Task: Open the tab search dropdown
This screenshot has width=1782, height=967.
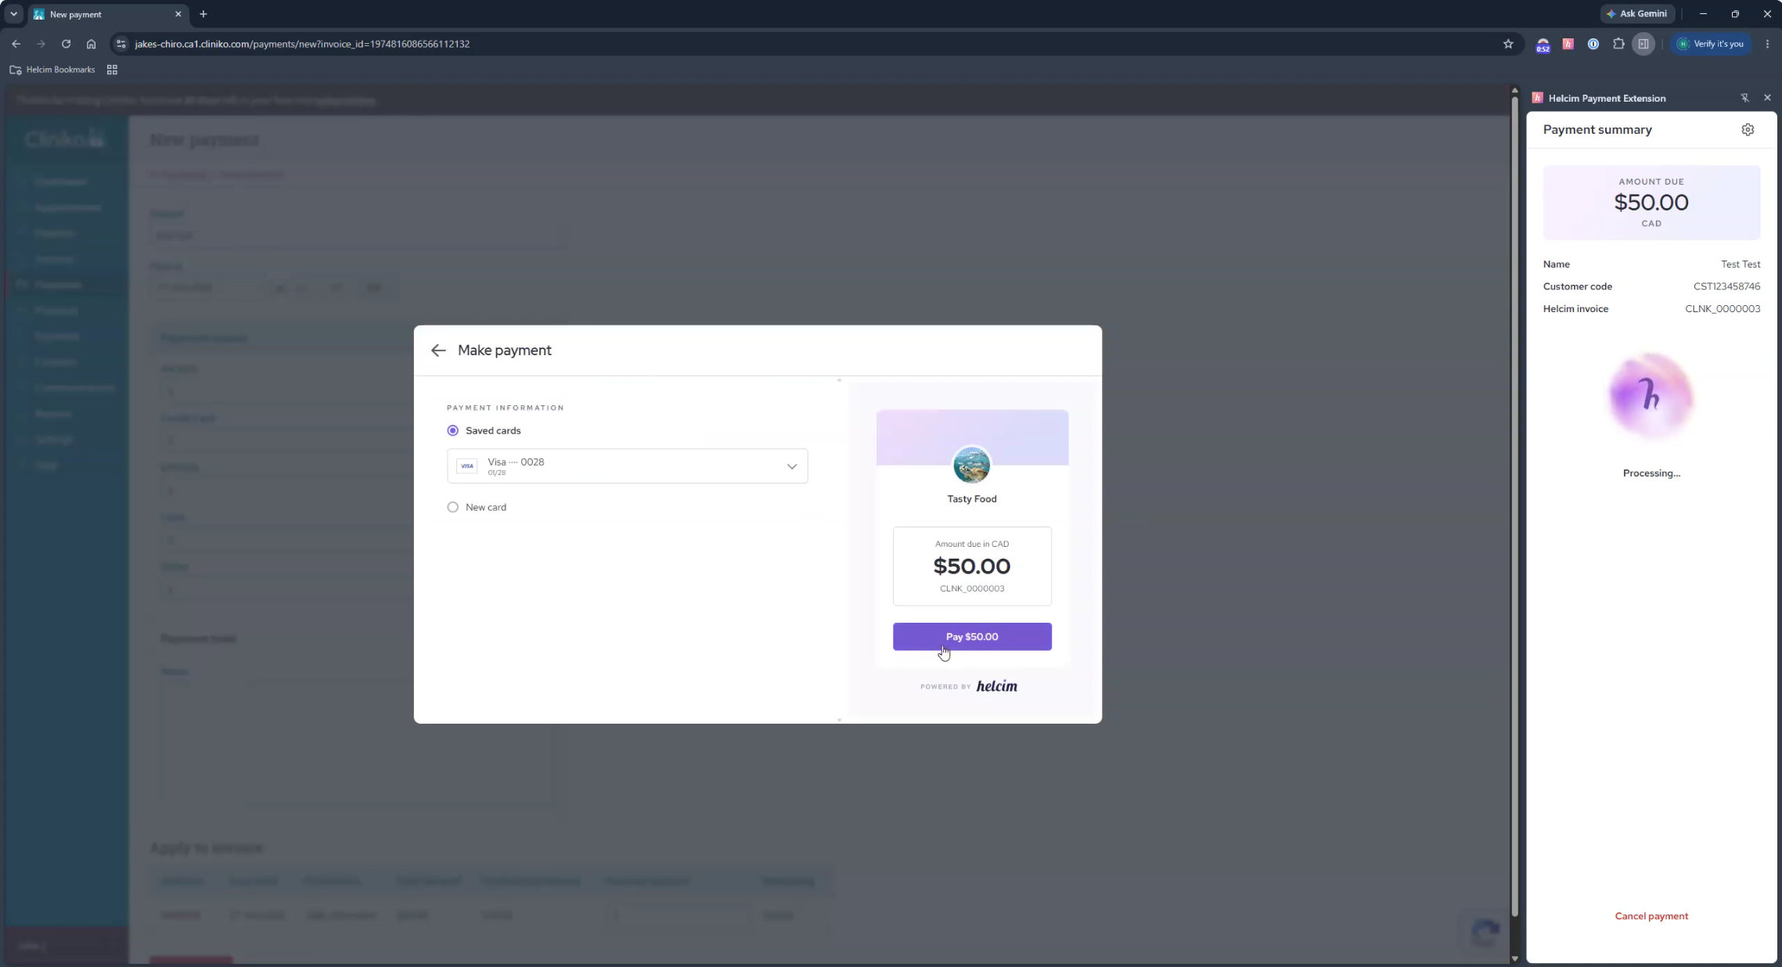Action: (x=13, y=14)
